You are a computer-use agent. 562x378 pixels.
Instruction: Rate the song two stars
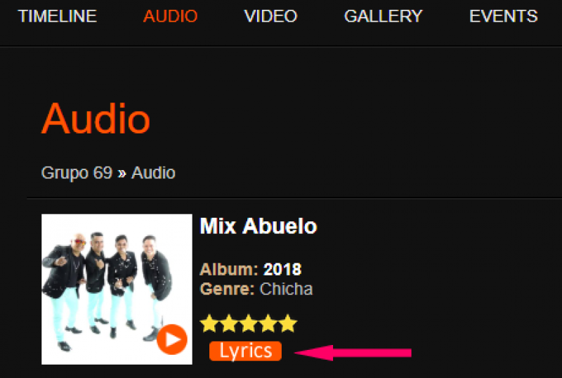tap(229, 323)
